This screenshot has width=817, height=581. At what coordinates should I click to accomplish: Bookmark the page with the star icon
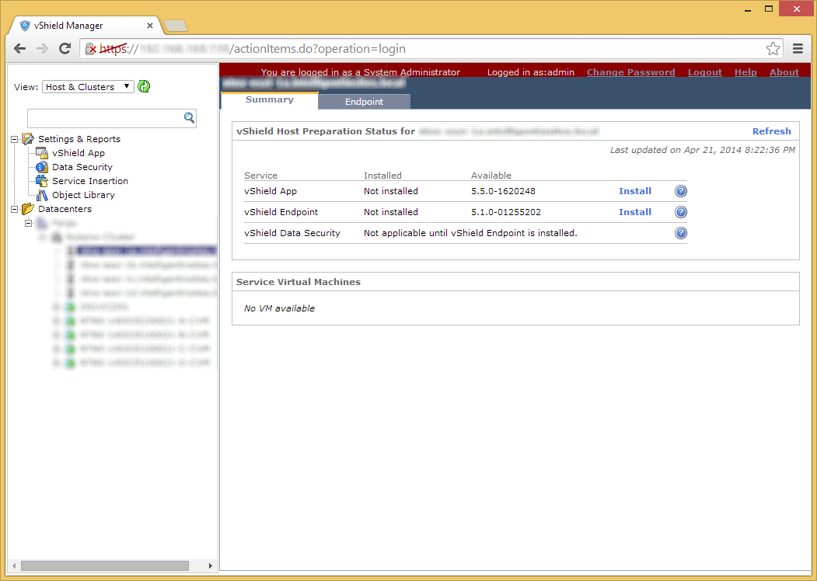click(773, 48)
